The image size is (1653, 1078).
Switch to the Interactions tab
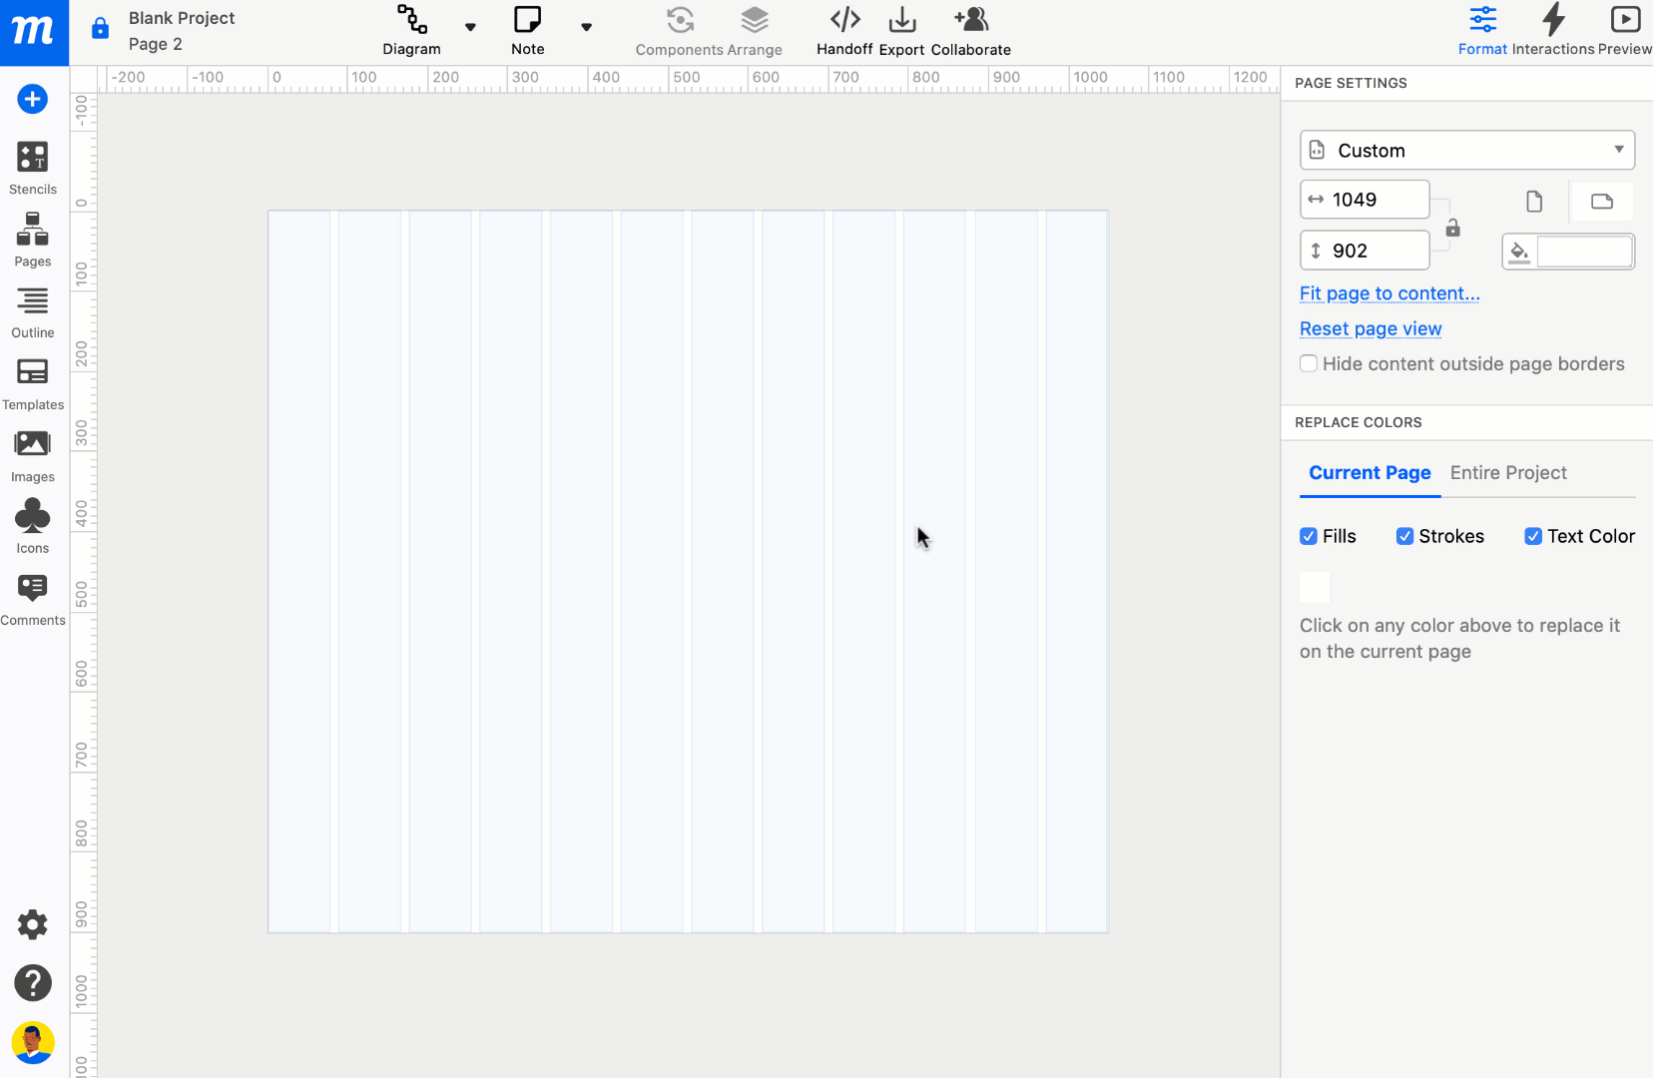coord(1553,31)
